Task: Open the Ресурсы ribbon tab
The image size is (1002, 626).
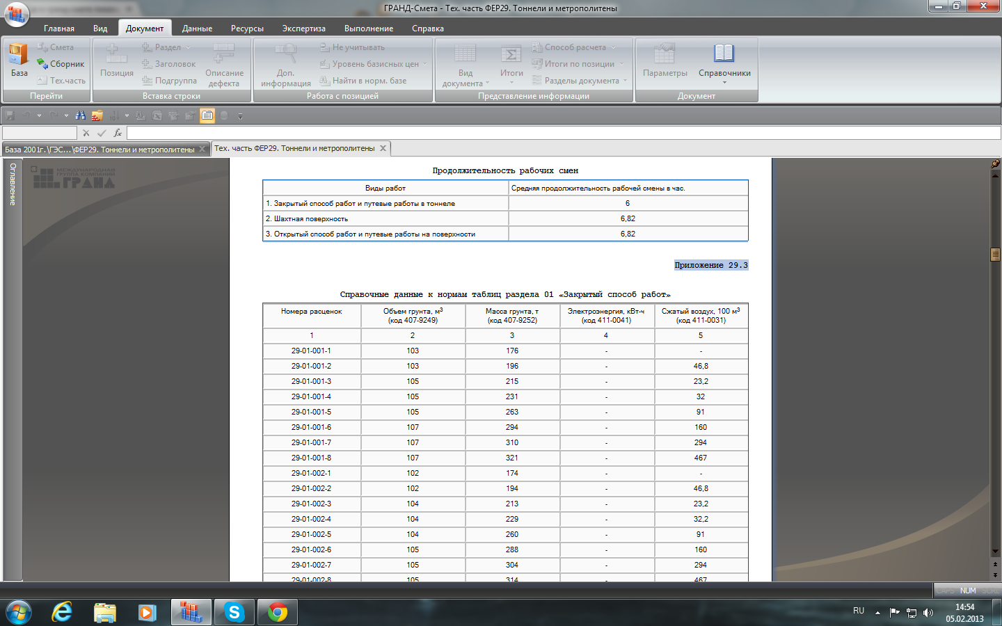Action: pos(247,29)
